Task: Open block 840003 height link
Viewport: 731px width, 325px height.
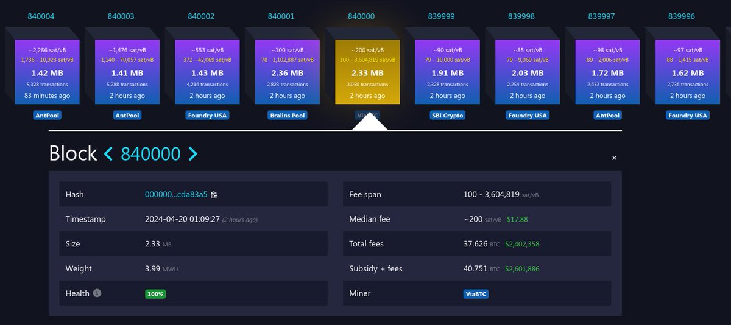Action: coord(121,16)
